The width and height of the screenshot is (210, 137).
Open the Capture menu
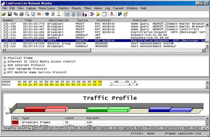31,8
